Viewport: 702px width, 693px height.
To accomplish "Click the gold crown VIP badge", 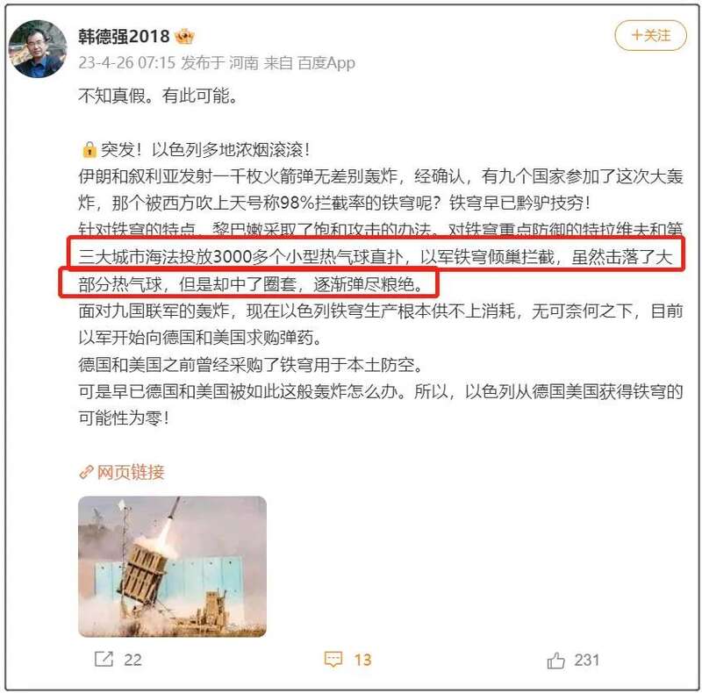I will pos(184,36).
